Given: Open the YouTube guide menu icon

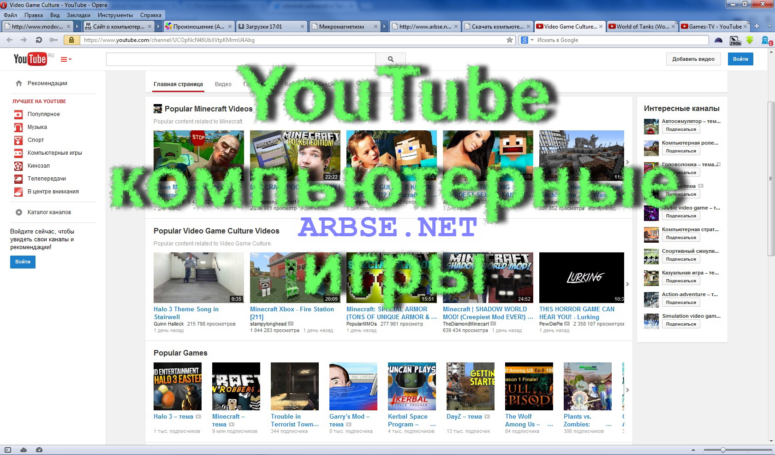Looking at the screenshot, I should tap(66, 59).
